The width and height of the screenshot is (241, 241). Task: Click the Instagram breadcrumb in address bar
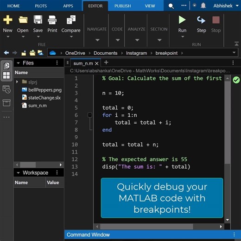[x=136, y=53]
